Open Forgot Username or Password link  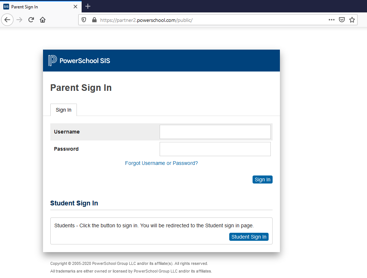pyautogui.click(x=161, y=163)
